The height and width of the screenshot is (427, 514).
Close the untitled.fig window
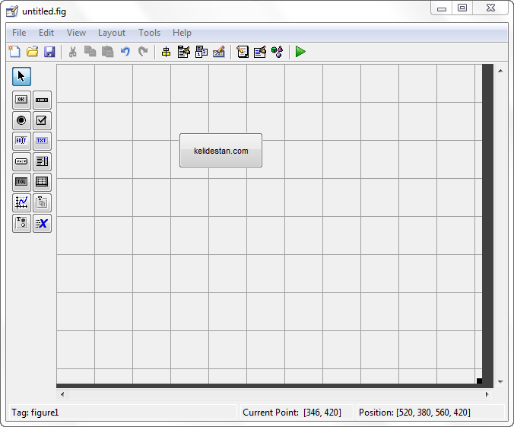point(490,8)
